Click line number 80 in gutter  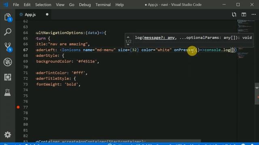(25, 124)
